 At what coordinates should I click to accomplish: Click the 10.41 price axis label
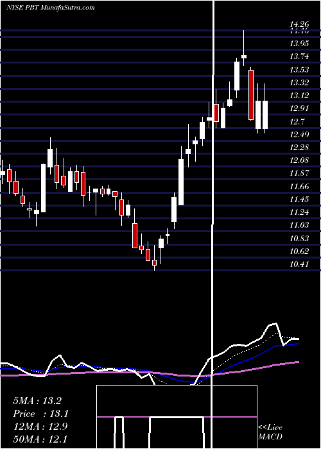click(300, 264)
